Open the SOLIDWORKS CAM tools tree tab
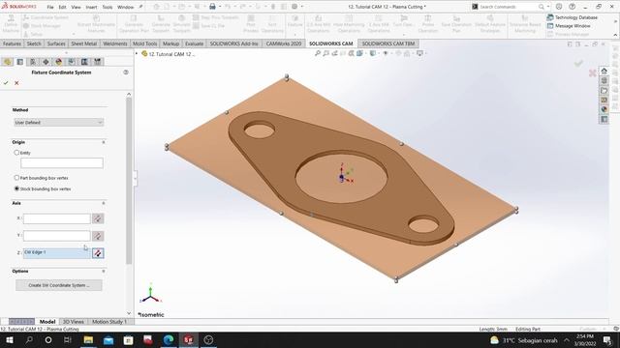 tap(97, 62)
